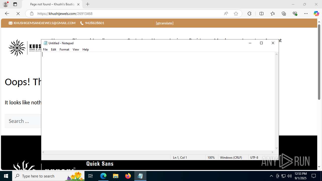Launch Firefox from taskbar
The image size is (322, 181).
point(128,176)
